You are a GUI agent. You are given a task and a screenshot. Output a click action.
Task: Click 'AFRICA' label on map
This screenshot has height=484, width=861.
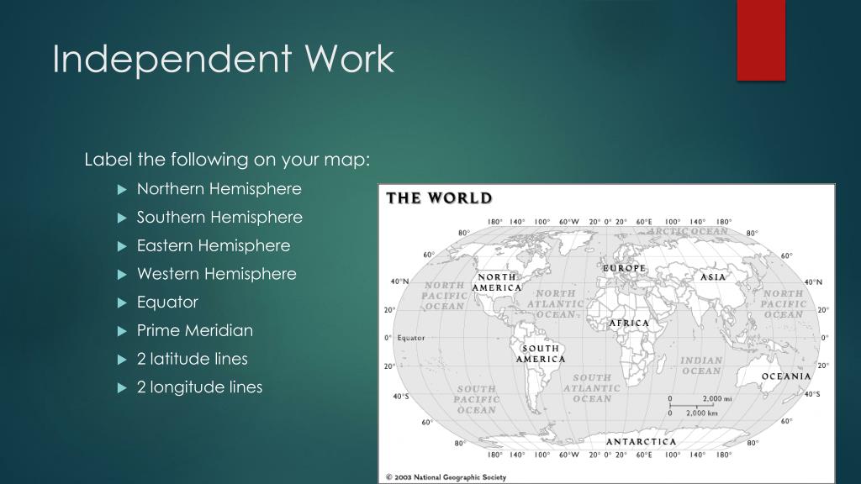click(x=629, y=324)
